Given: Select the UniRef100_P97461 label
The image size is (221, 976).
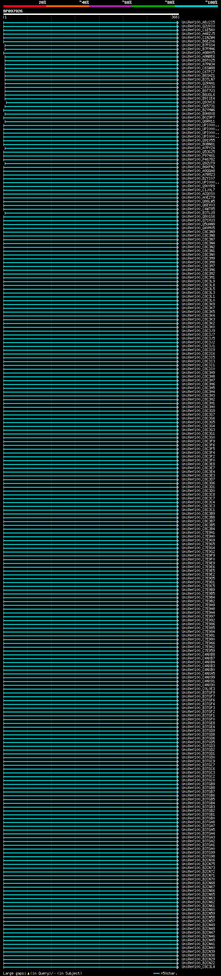Looking at the screenshot, I should (x=198, y=155).
